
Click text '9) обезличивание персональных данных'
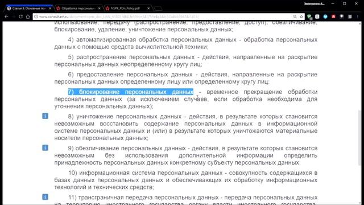[127, 148]
